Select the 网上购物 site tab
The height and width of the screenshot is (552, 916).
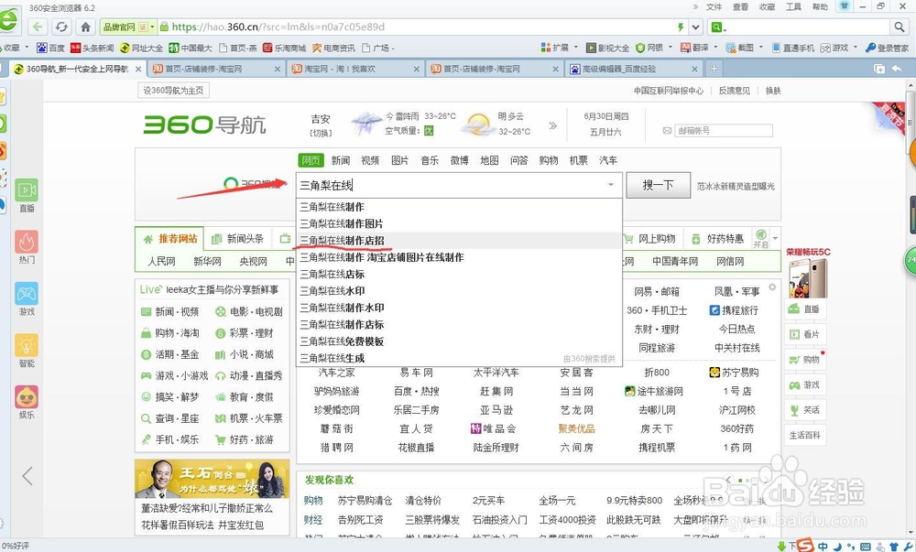pos(649,239)
